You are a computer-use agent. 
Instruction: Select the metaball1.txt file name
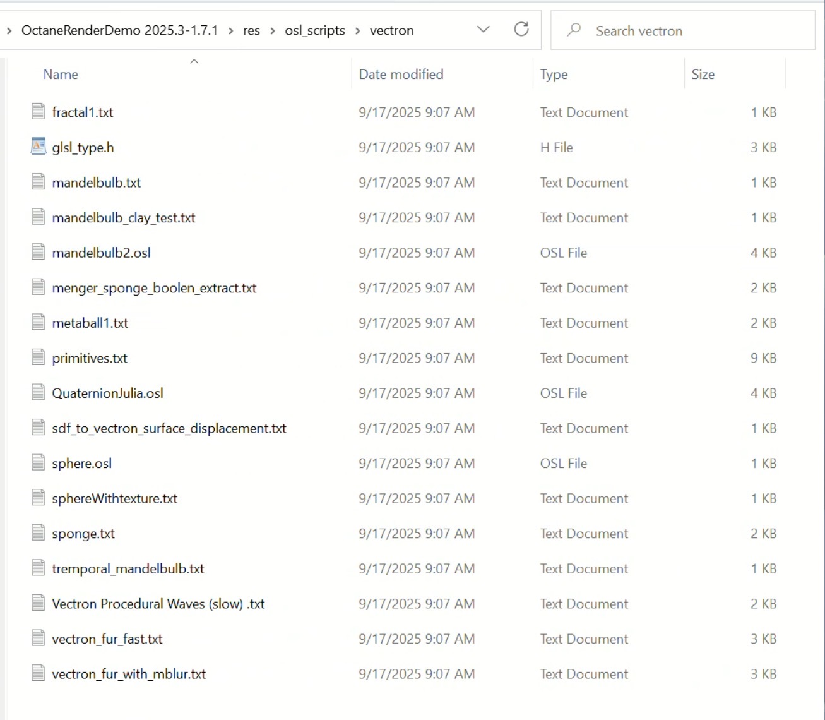[90, 323]
